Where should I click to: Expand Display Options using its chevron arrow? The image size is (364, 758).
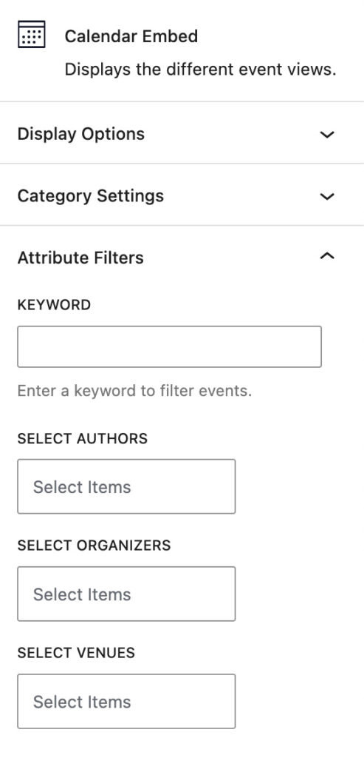tap(327, 135)
